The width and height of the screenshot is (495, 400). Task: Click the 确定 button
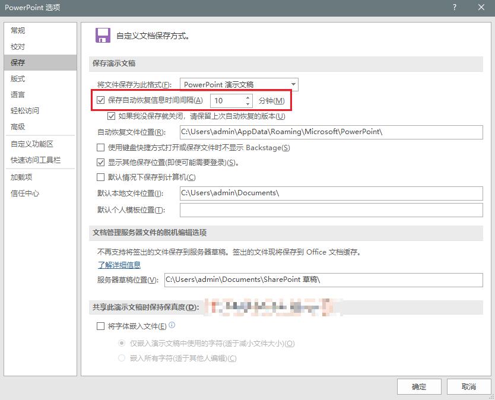(x=419, y=386)
